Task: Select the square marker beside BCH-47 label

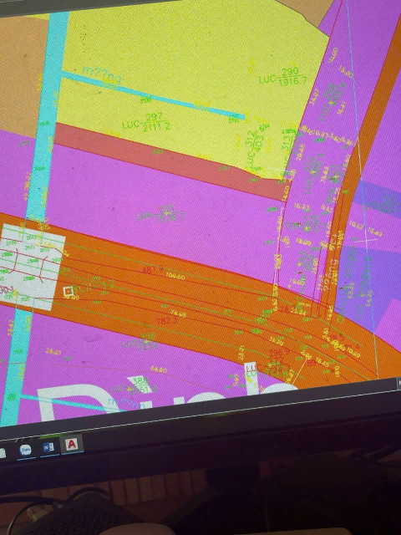Action: click(x=69, y=291)
